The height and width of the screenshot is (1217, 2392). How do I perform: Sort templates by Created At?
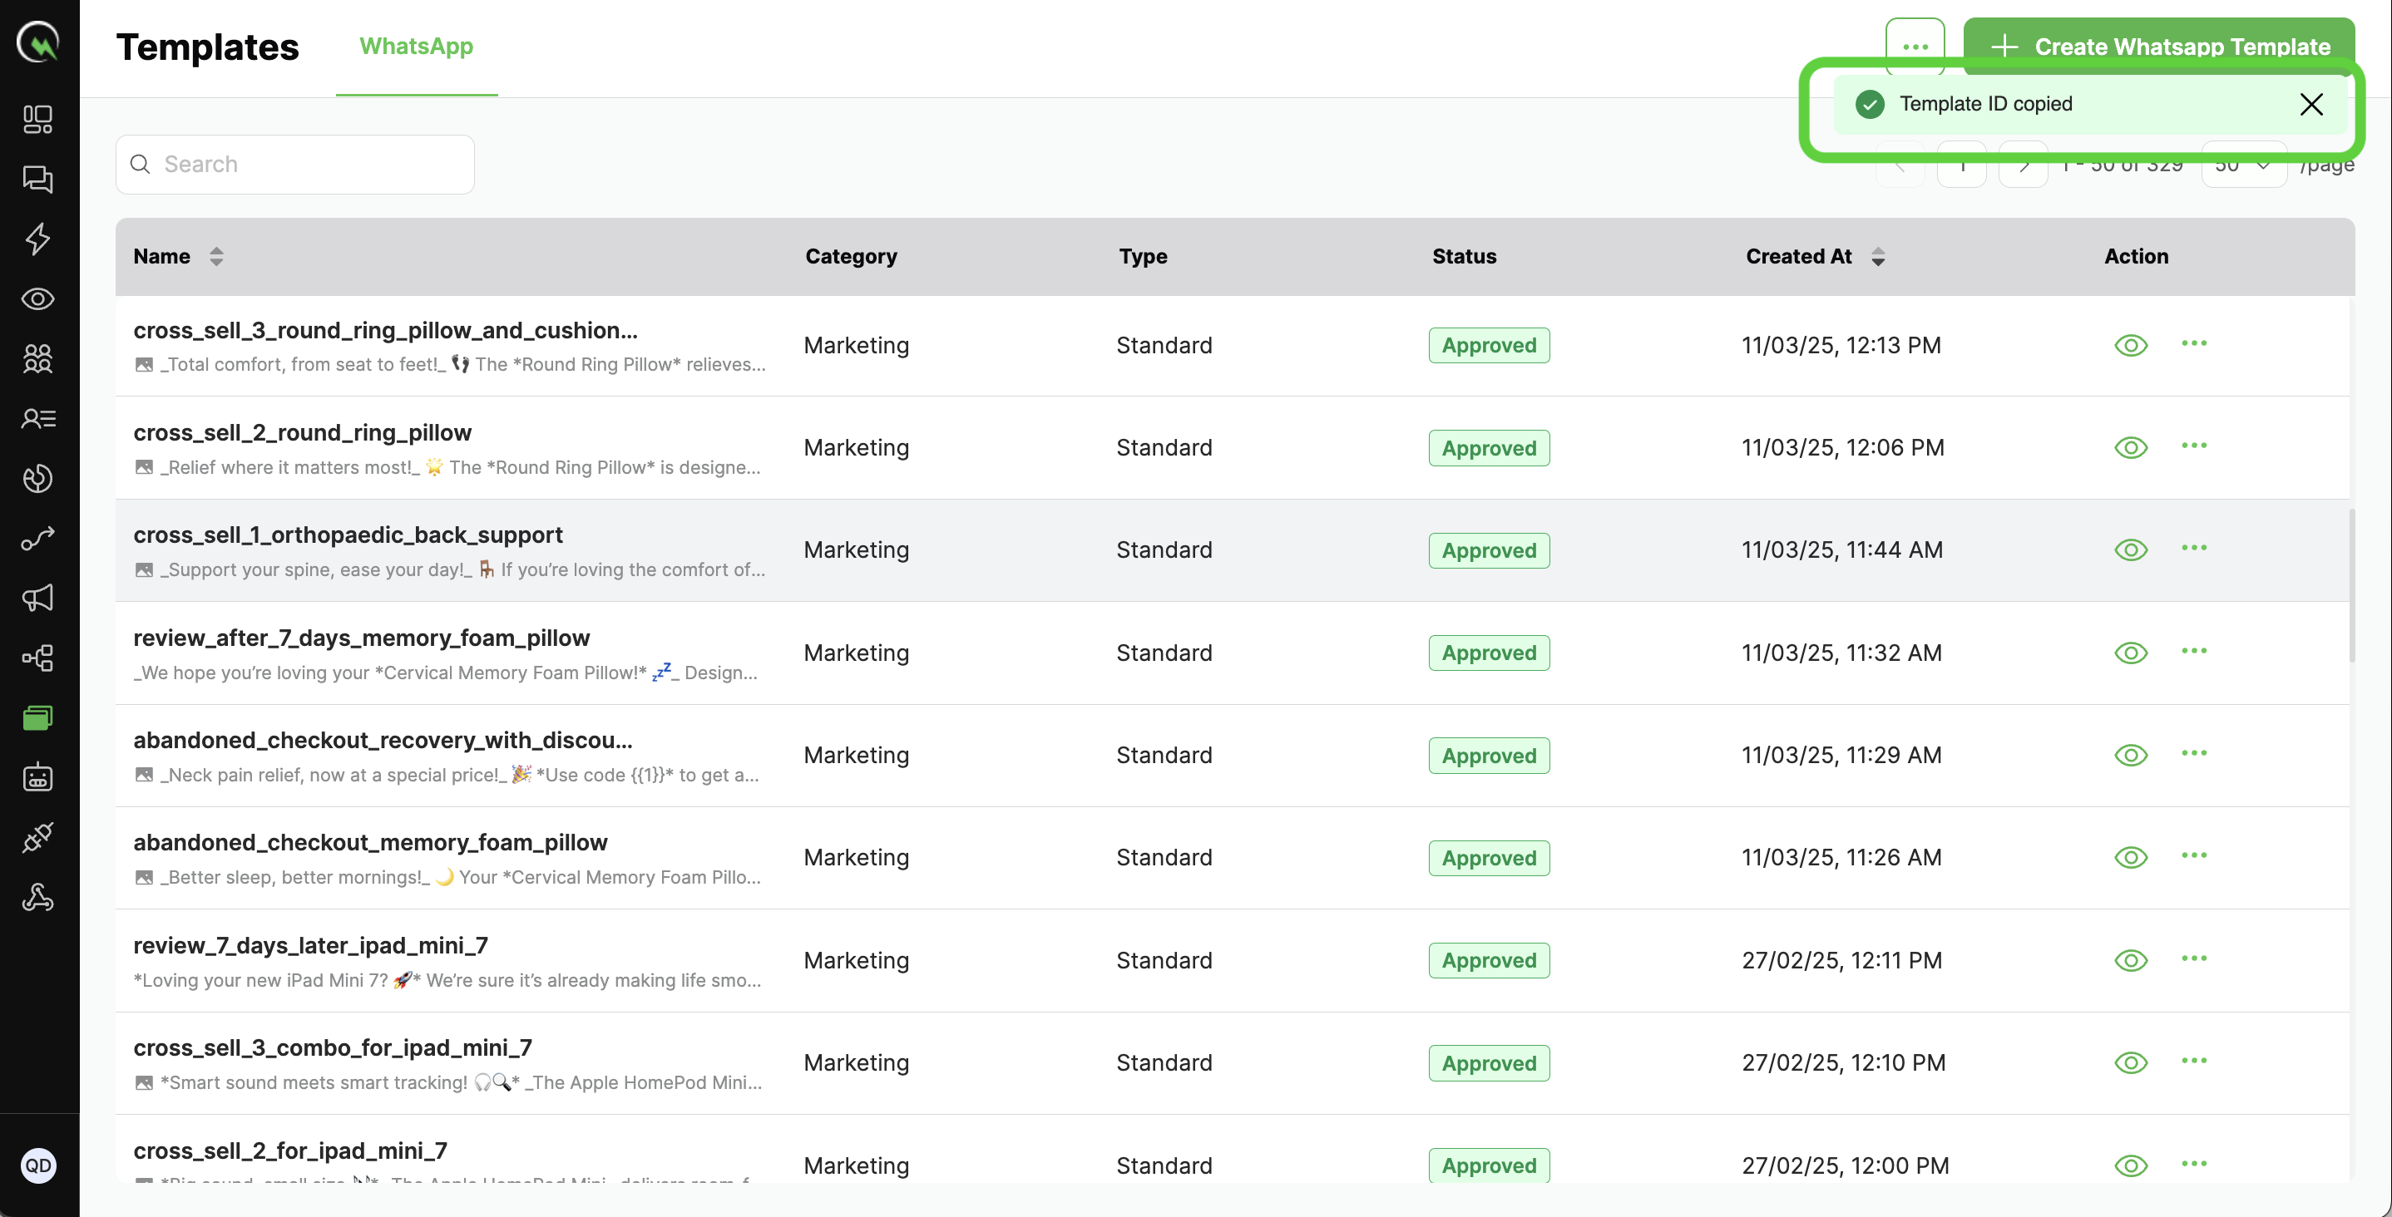1877,256
